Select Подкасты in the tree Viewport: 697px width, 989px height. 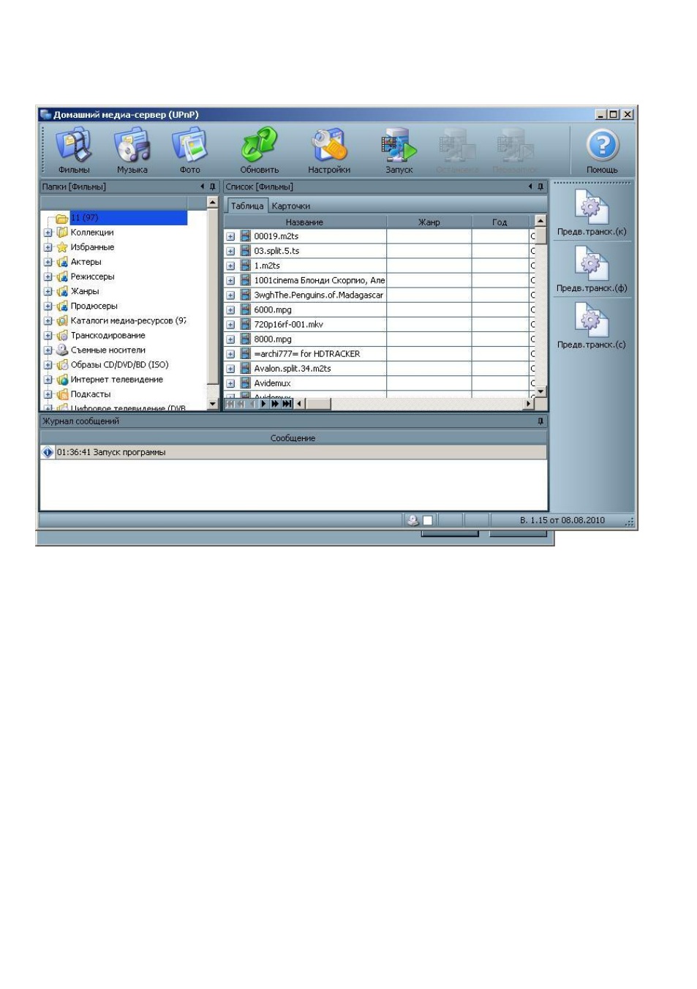tap(91, 394)
